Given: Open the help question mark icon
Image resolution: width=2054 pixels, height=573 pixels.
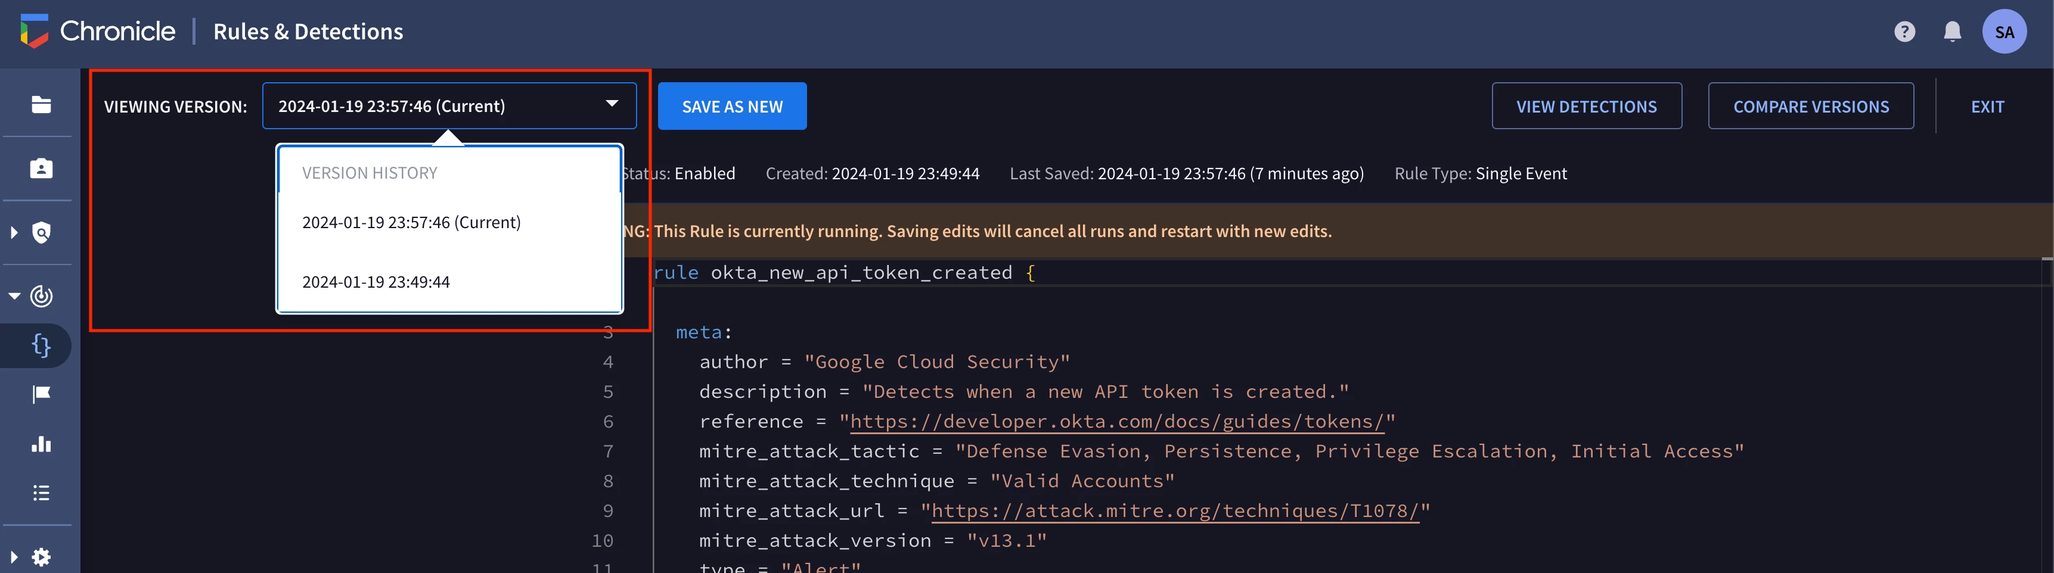Looking at the screenshot, I should tap(1905, 32).
